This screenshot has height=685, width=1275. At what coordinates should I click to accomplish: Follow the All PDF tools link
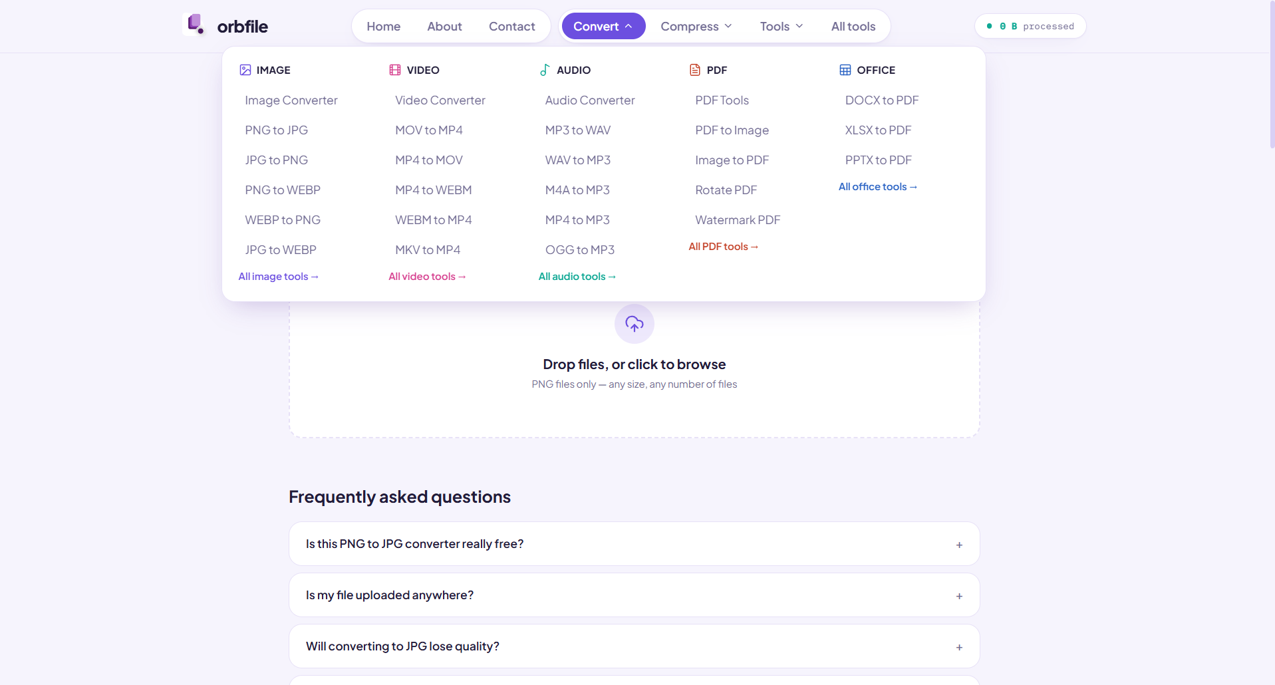click(724, 247)
